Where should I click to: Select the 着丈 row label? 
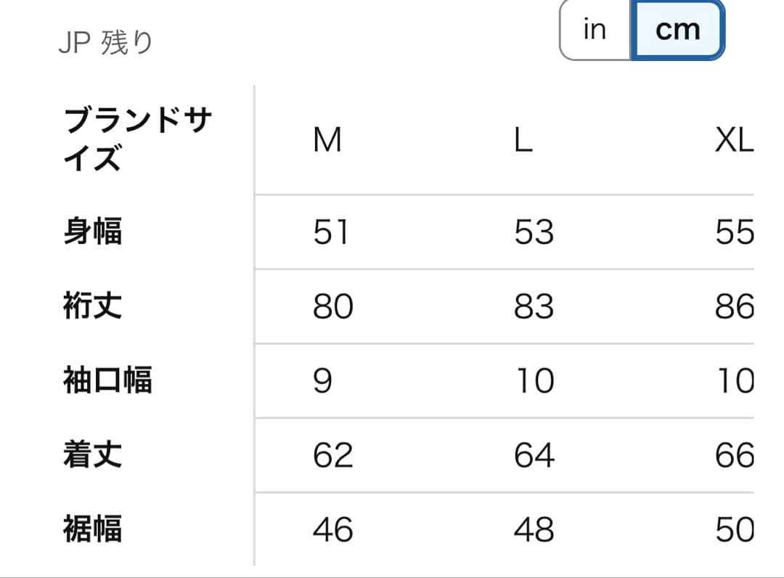click(91, 455)
